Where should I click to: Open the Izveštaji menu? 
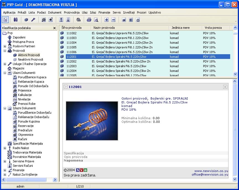pyautogui.click(x=129, y=12)
